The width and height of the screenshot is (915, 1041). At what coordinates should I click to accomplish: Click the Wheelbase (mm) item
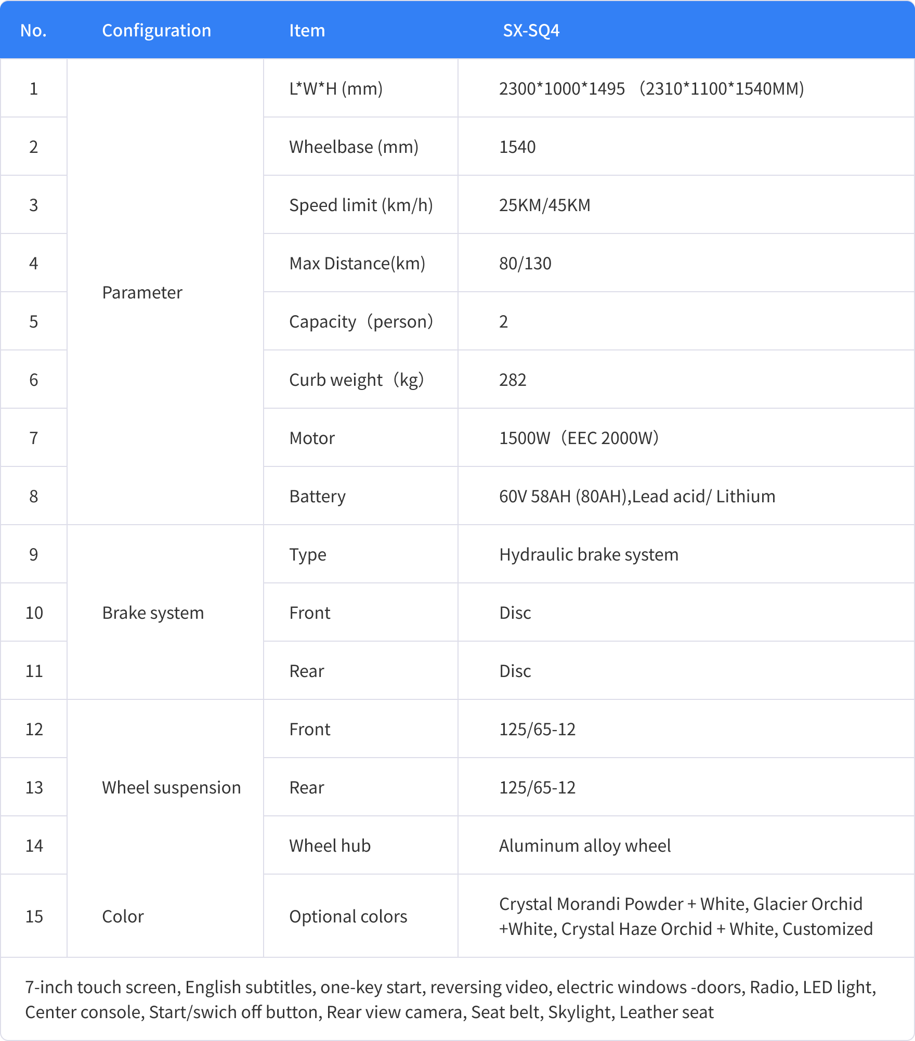pos(354,147)
